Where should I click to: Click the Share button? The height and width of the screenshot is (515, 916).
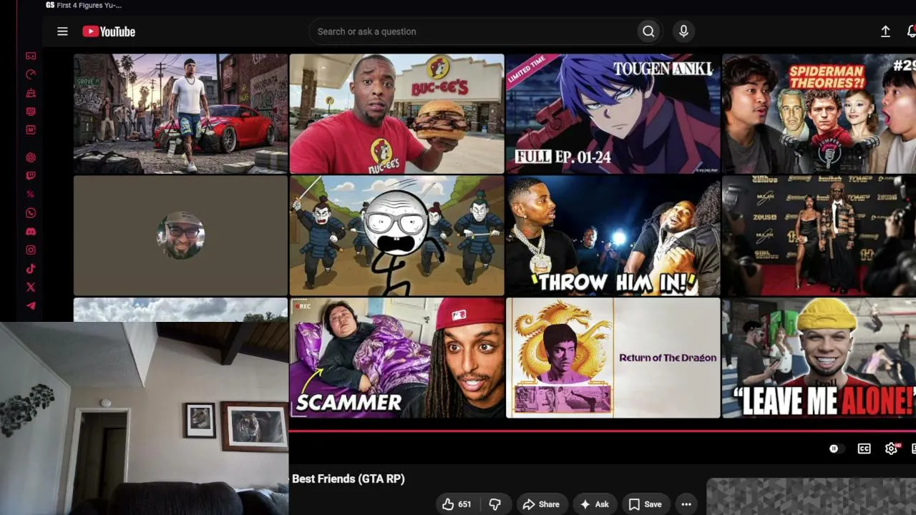tap(541, 504)
